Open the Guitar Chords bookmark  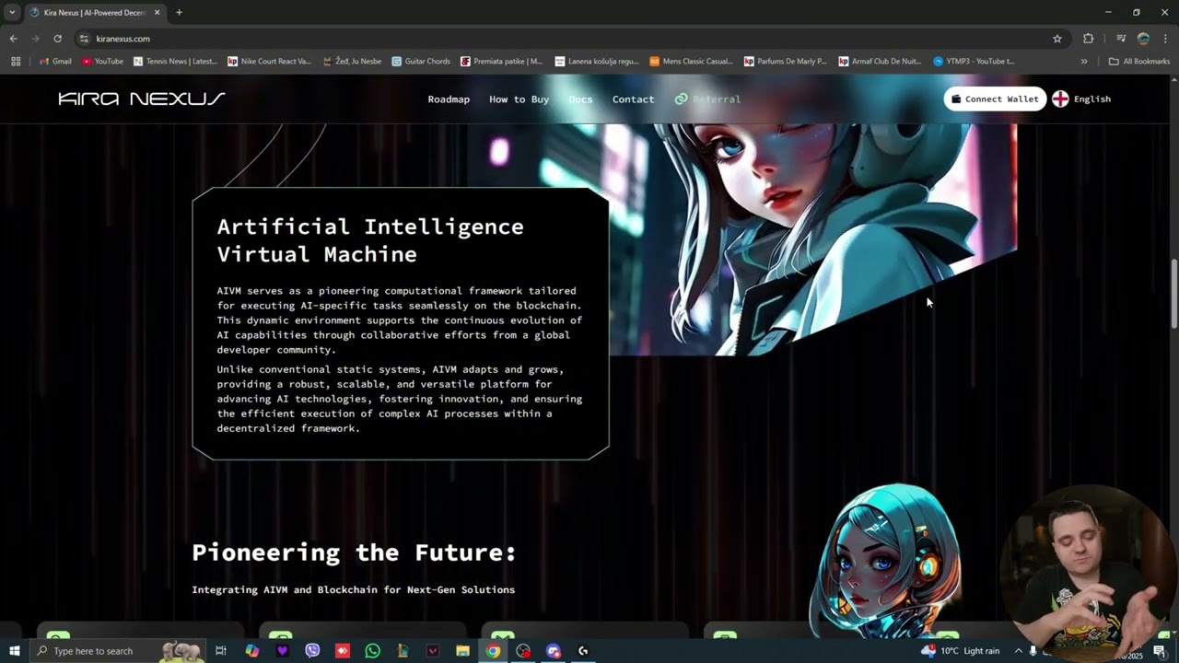click(421, 61)
